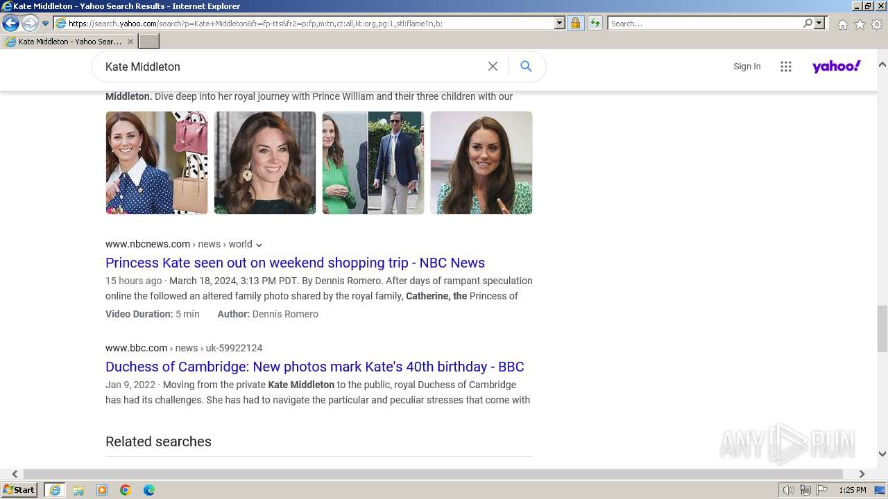Click the Yahoo logo
This screenshot has height=499, width=888.
coord(837,67)
